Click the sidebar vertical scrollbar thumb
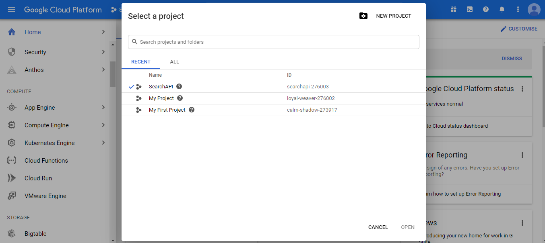 pyautogui.click(x=113, y=74)
